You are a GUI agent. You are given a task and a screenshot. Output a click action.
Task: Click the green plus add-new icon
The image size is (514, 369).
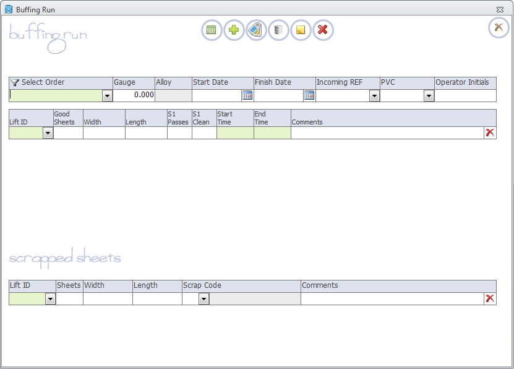point(234,30)
